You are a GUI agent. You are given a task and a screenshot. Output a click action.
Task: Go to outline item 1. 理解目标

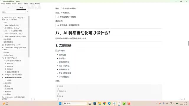tap(9, 64)
